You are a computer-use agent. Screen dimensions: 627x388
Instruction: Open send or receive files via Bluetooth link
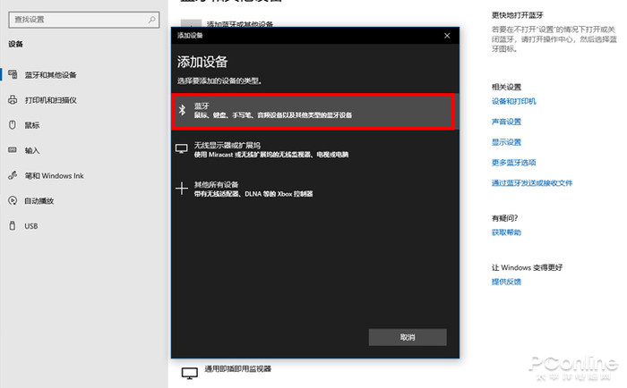click(x=532, y=182)
